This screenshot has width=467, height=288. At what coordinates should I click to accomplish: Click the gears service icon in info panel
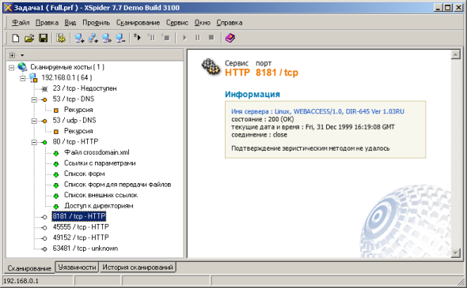click(x=211, y=67)
